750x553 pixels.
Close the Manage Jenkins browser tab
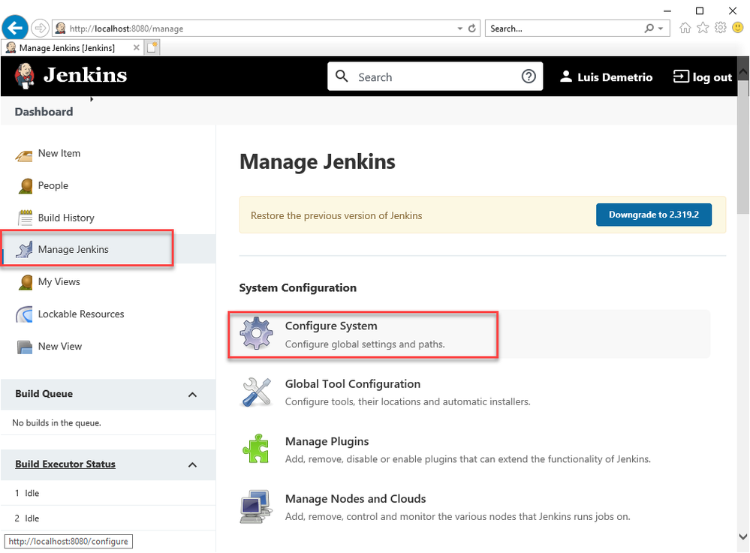click(x=137, y=47)
